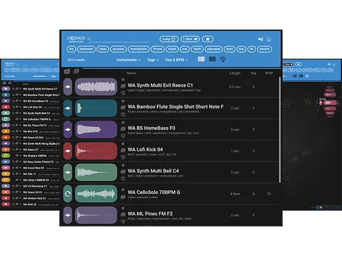The height and width of the screenshot is (256, 342).
Task: Toggle the Loop filter button
Action: tap(169, 39)
